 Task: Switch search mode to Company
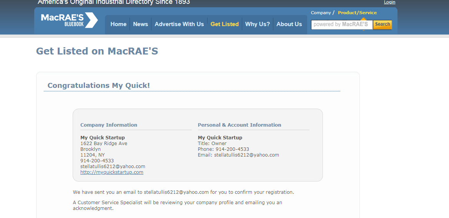pyautogui.click(x=321, y=13)
